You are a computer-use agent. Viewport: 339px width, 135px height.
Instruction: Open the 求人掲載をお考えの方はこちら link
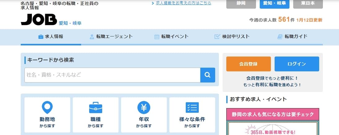pyautogui.click(x=183, y=3)
